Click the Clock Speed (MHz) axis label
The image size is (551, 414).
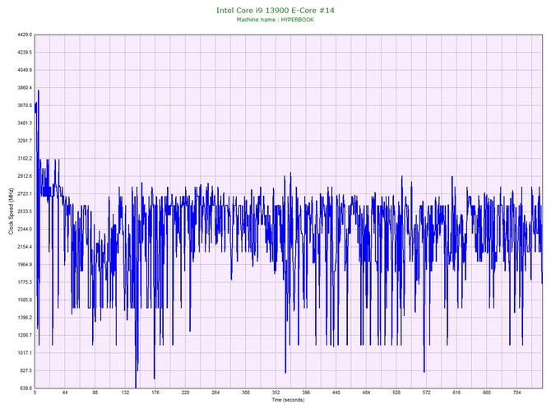click(x=11, y=212)
